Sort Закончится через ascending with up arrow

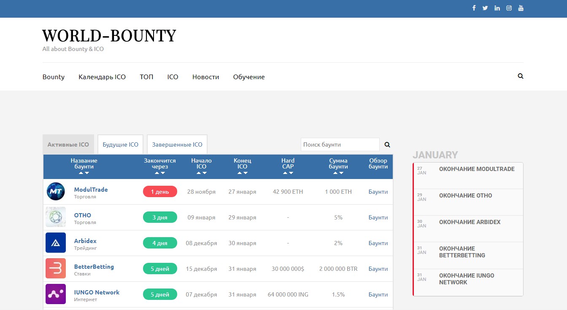pos(157,173)
